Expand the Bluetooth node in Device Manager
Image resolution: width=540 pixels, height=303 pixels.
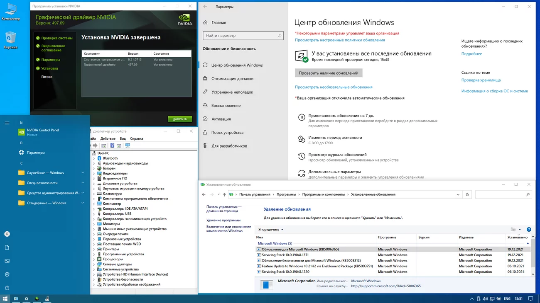tap(94, 158)
